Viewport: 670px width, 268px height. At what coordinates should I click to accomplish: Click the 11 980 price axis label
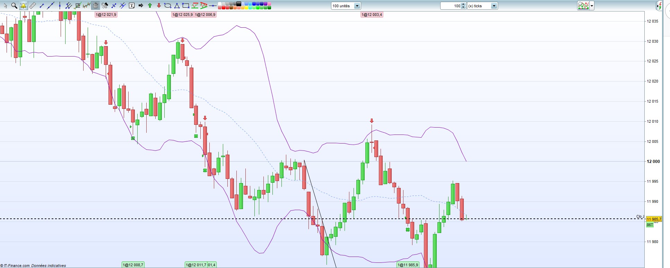tap(652, 242)
